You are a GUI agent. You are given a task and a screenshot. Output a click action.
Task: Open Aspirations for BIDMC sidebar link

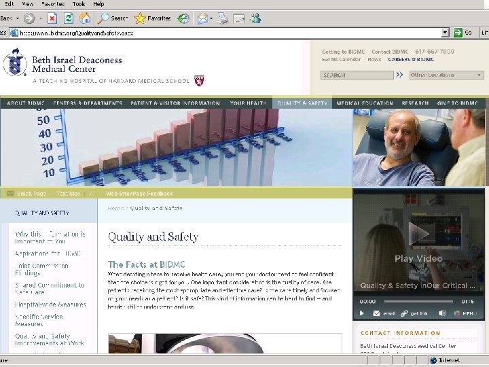[x=48, y=254]
